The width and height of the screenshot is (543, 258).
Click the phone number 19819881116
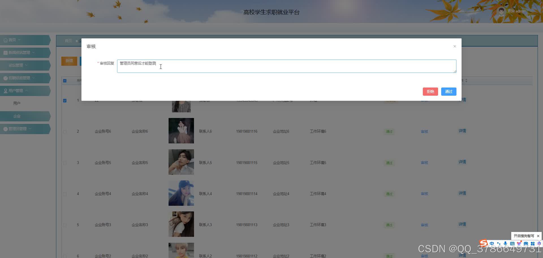click(247, 132)
